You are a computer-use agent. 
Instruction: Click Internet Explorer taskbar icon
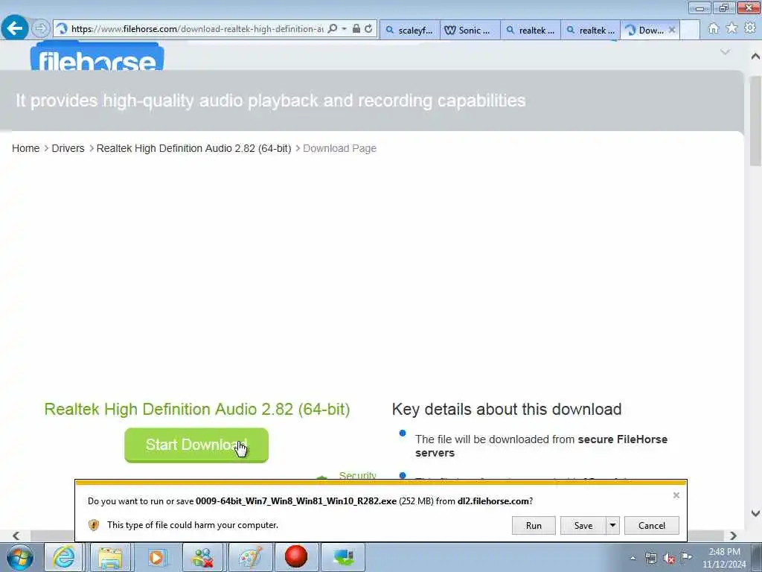pos(64,557)
